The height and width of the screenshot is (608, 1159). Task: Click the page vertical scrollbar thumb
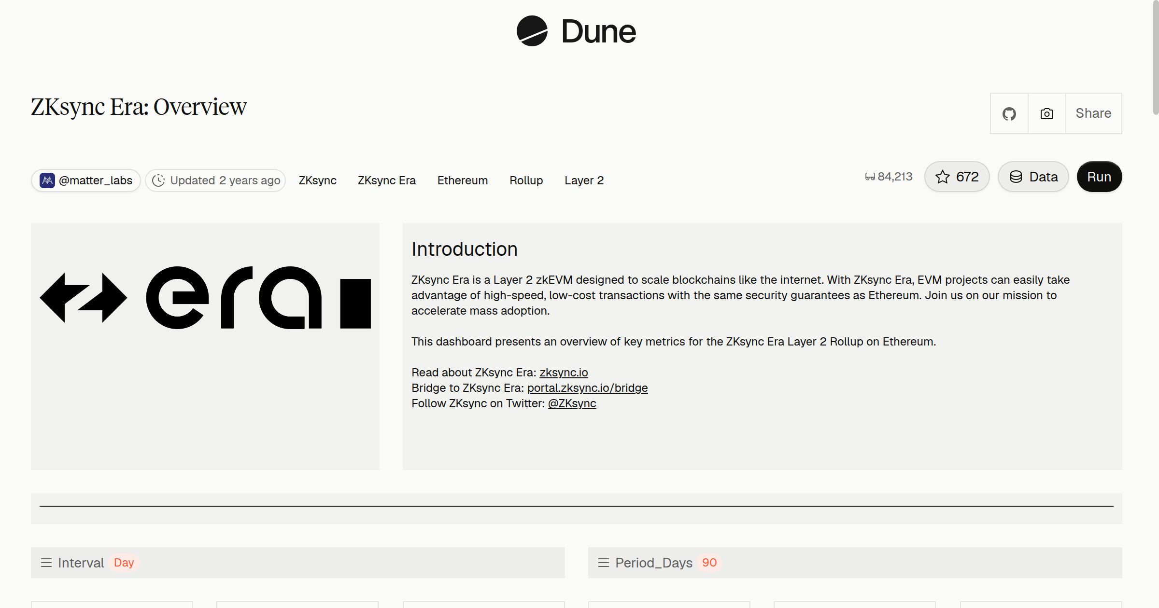click(1156, 58)
